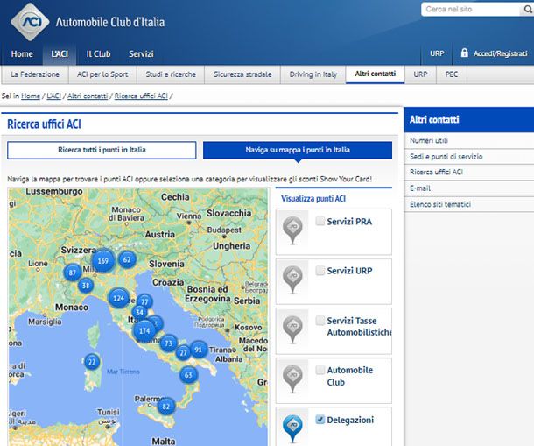This screenshot has height=446, width=534.
Task: Click the blue Delegazioni pin icon
Action: click(x=292, y=429)
